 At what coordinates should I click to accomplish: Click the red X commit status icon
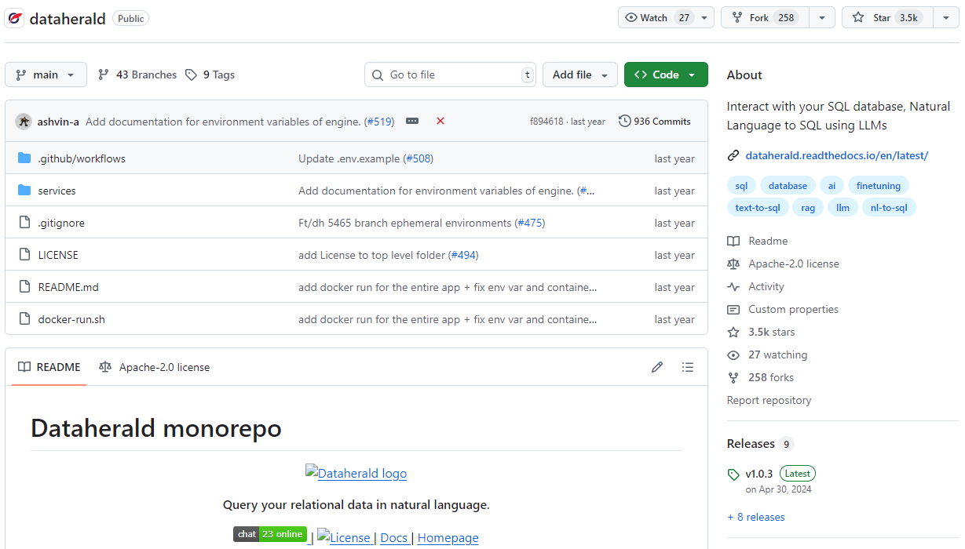point(440,121)
